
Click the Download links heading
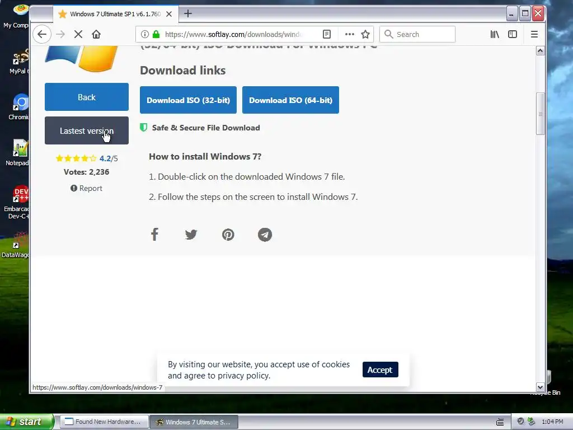pyautogui.click(x=183, y=70)
